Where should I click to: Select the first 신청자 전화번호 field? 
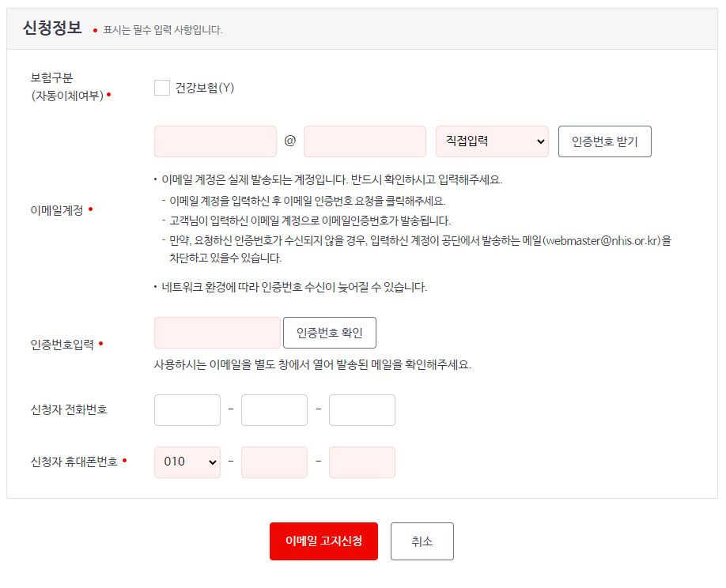(187, 409)
